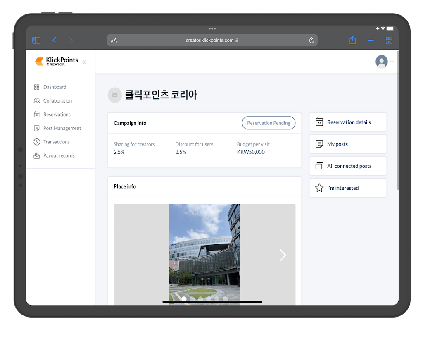Screen dimensions: 423x339
Task: Click the Post Management note icon
Action: pyautogui.click(x=37, y=128)
